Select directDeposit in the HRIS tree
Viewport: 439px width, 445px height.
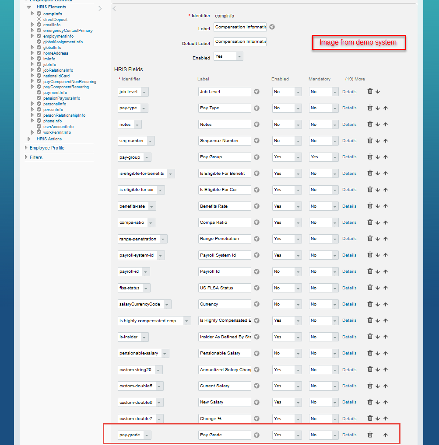tap(55, 20)
